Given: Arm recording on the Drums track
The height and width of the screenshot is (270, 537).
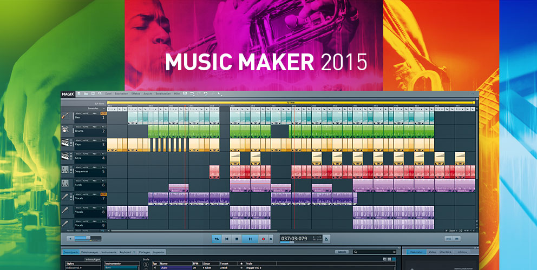Looking at the screenshot, I should click(95, 127).
